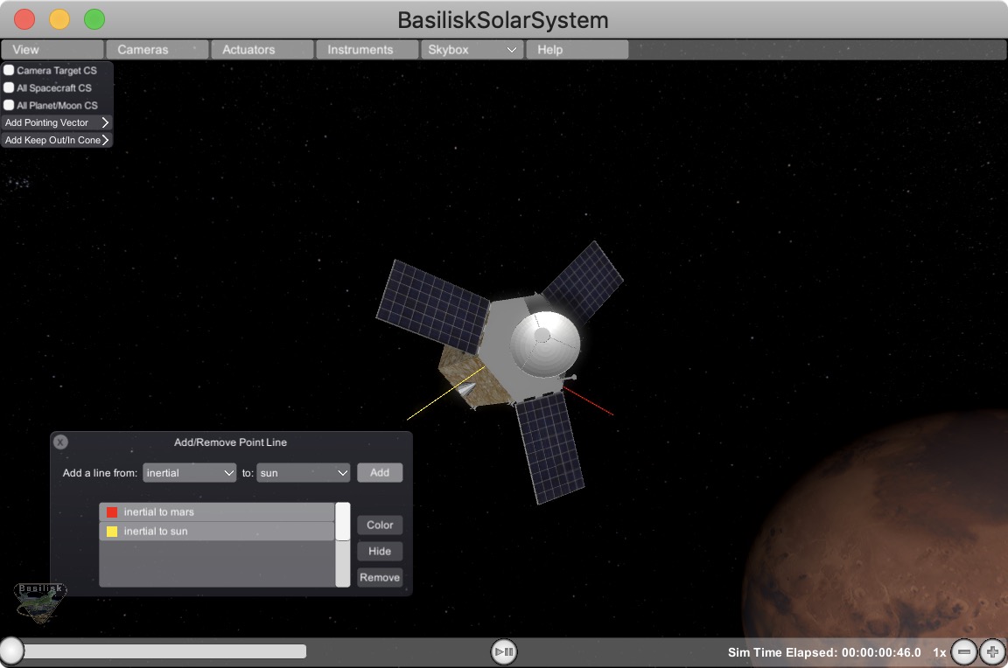Toggle All Spacecraft CS checkbox
The width and height of the screenshot is (1008, 668).
click(9, 87)
